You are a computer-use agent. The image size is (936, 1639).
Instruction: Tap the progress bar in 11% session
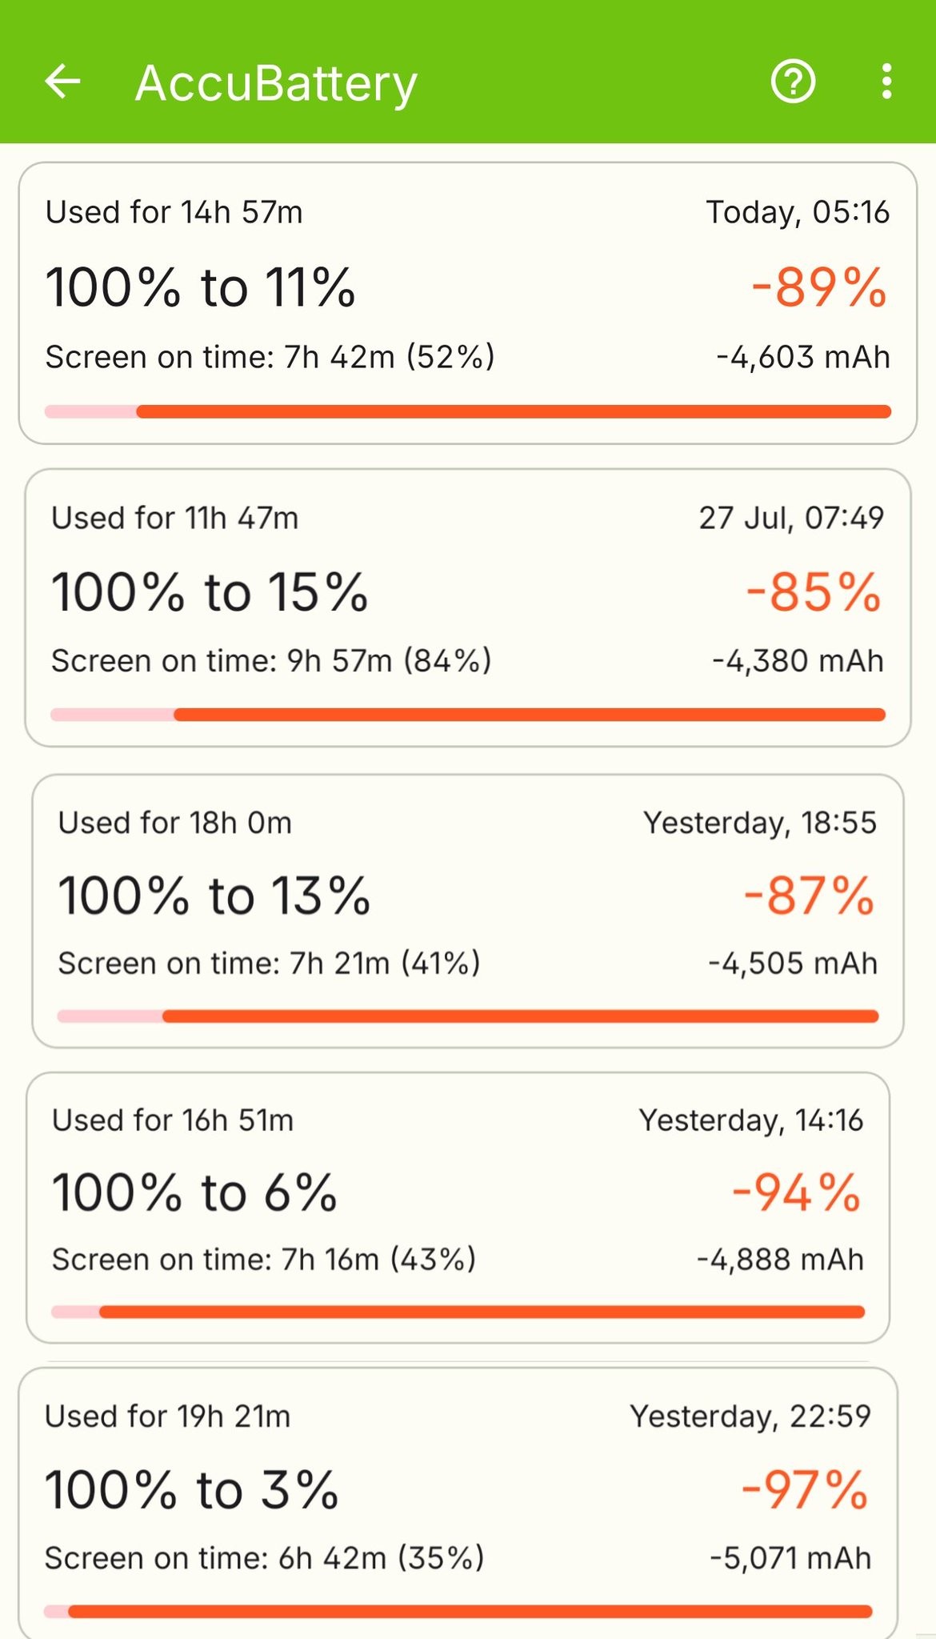pyautogui.click(x=468, y=411)
